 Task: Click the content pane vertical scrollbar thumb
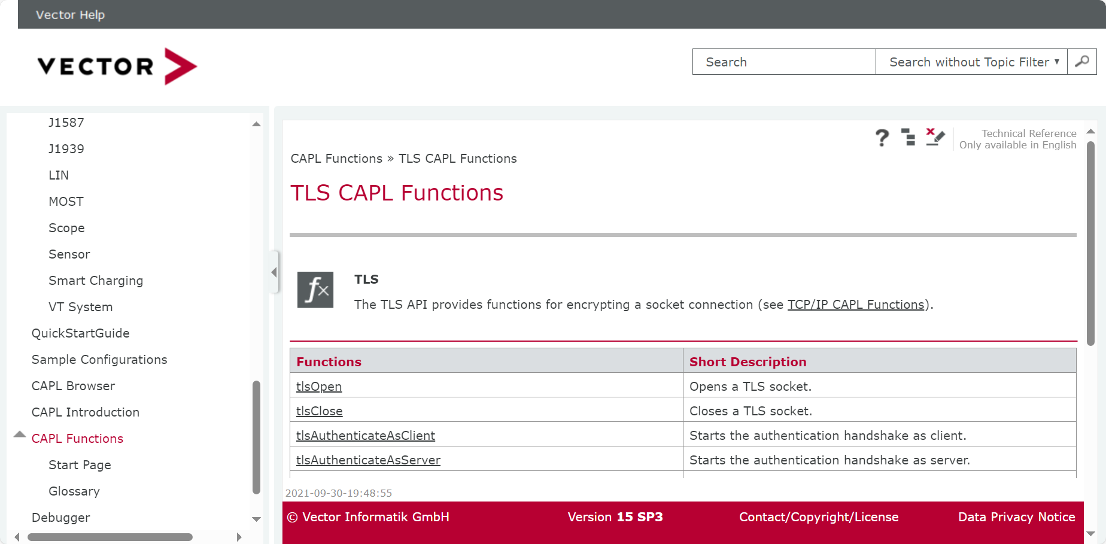pos(1090,243)
